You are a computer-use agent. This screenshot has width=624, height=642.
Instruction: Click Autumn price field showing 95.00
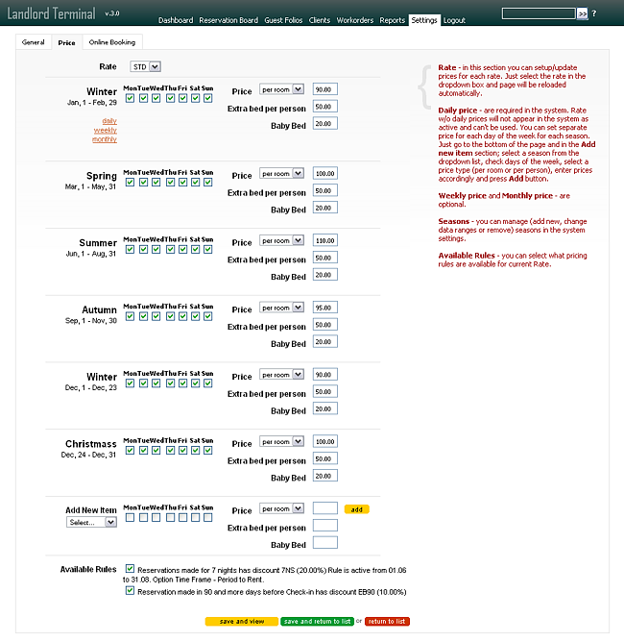point(325,308)
